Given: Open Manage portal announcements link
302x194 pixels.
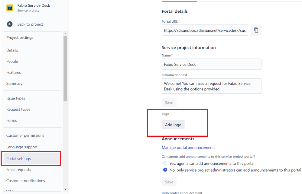Looking at the screenshot, I should click(189, 148).
